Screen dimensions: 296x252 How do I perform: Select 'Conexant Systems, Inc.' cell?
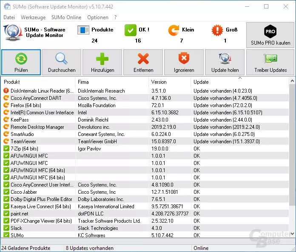click(x=101, y=134)
